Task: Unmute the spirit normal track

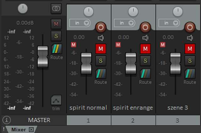Action: 100,49
